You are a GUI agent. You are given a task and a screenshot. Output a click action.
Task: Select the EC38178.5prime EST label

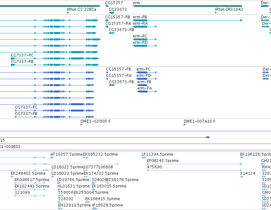[122, 180]
